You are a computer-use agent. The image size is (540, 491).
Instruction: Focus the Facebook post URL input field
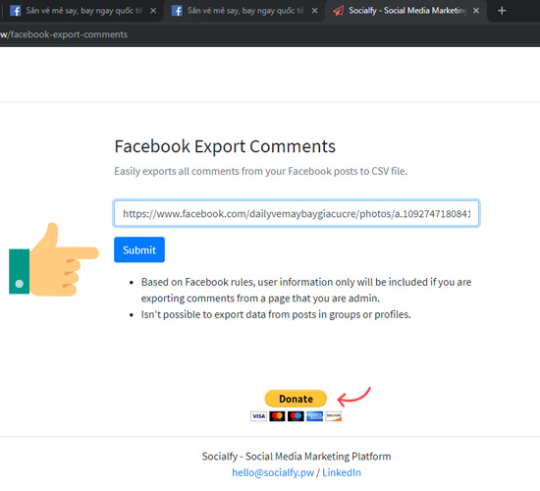click(x=297, y=213)
